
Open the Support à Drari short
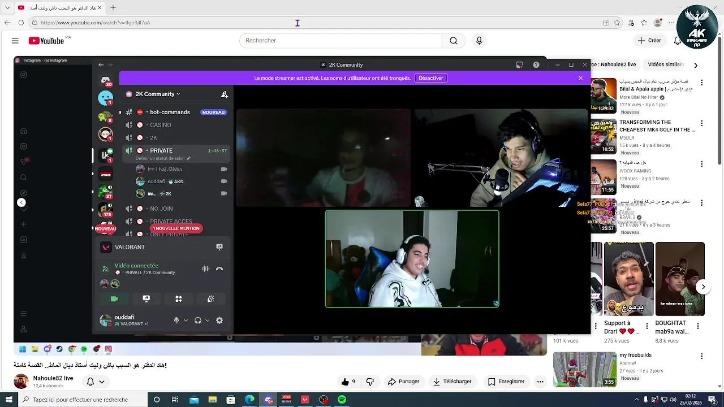click(628, 279)
